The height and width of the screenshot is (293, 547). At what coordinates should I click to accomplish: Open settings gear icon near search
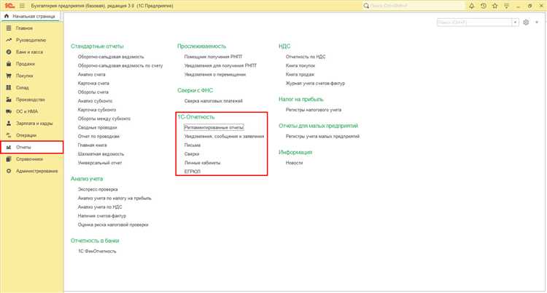click(x=526, y=23)
